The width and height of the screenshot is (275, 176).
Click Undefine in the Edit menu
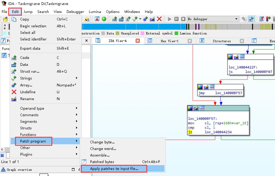pos(45,92)
